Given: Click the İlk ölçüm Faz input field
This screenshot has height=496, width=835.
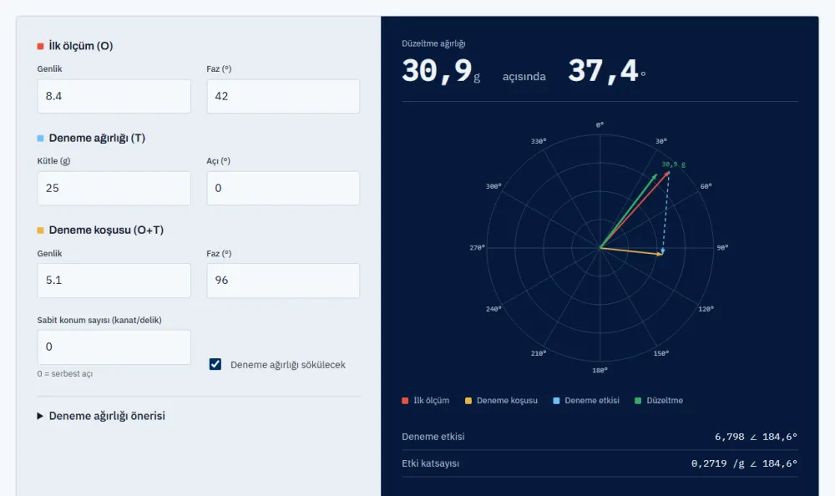Looking at the screenshot, I should pos(283,96).
